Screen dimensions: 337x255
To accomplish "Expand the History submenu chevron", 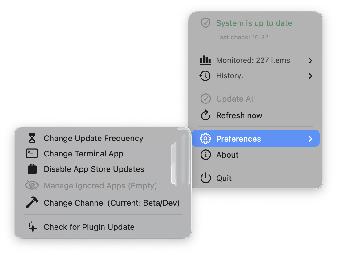I will [x=310, y=76].
